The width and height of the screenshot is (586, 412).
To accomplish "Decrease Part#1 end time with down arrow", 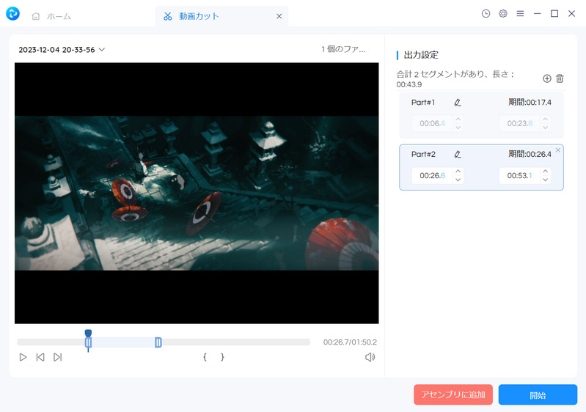I will (x=546, y=128).
